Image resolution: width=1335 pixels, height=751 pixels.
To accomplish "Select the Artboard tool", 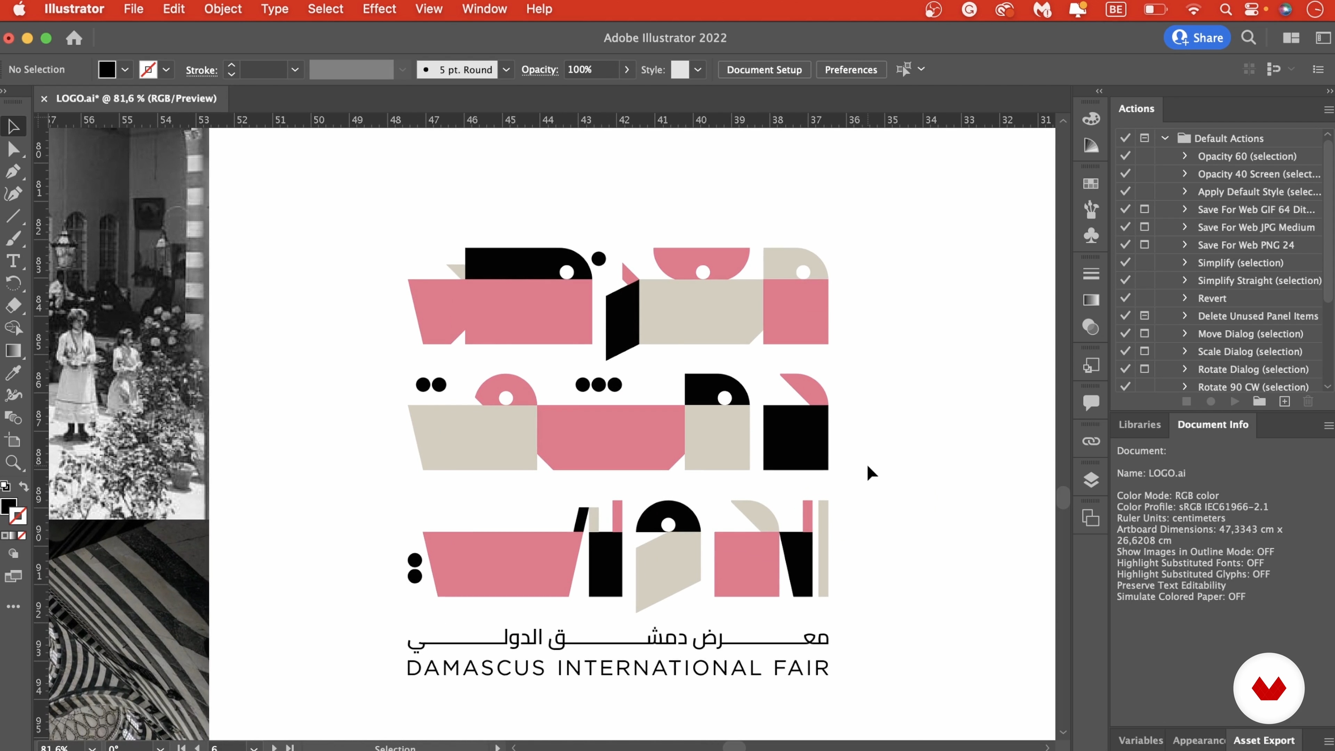I will click(x=14, y=441).
